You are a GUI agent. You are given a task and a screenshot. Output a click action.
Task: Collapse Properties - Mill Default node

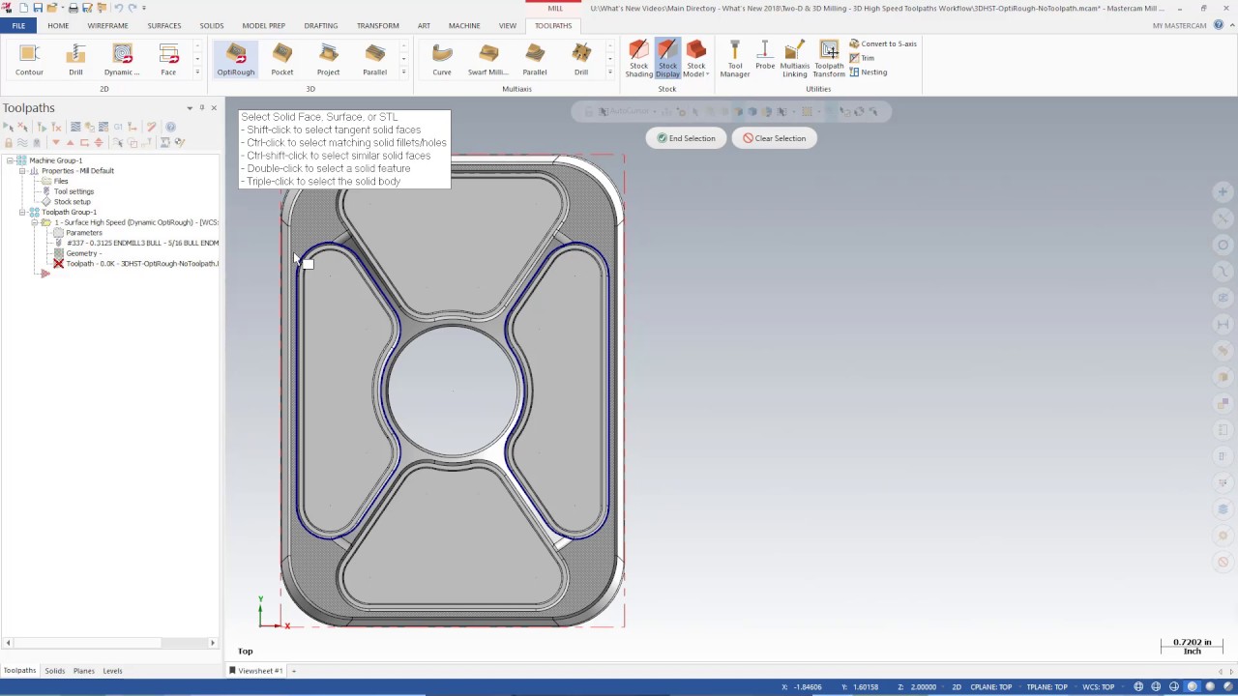click(x=21, y=171)
